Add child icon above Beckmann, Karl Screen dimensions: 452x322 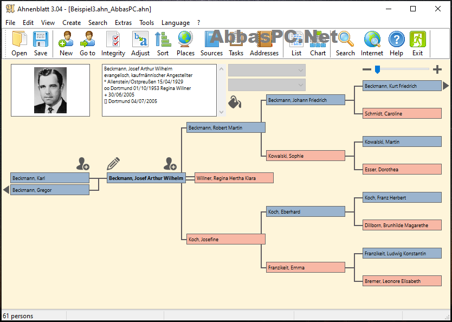[x=83, y=164]
